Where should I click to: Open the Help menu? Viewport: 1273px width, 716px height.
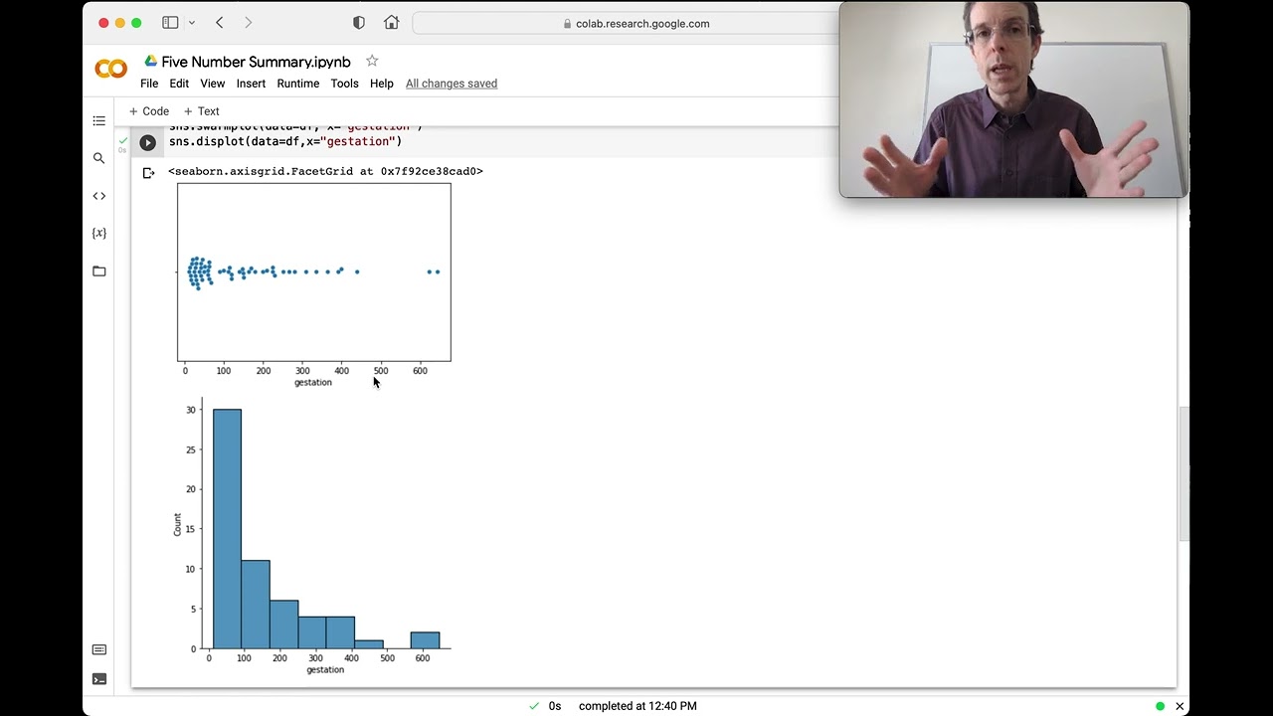coord(382,84)
